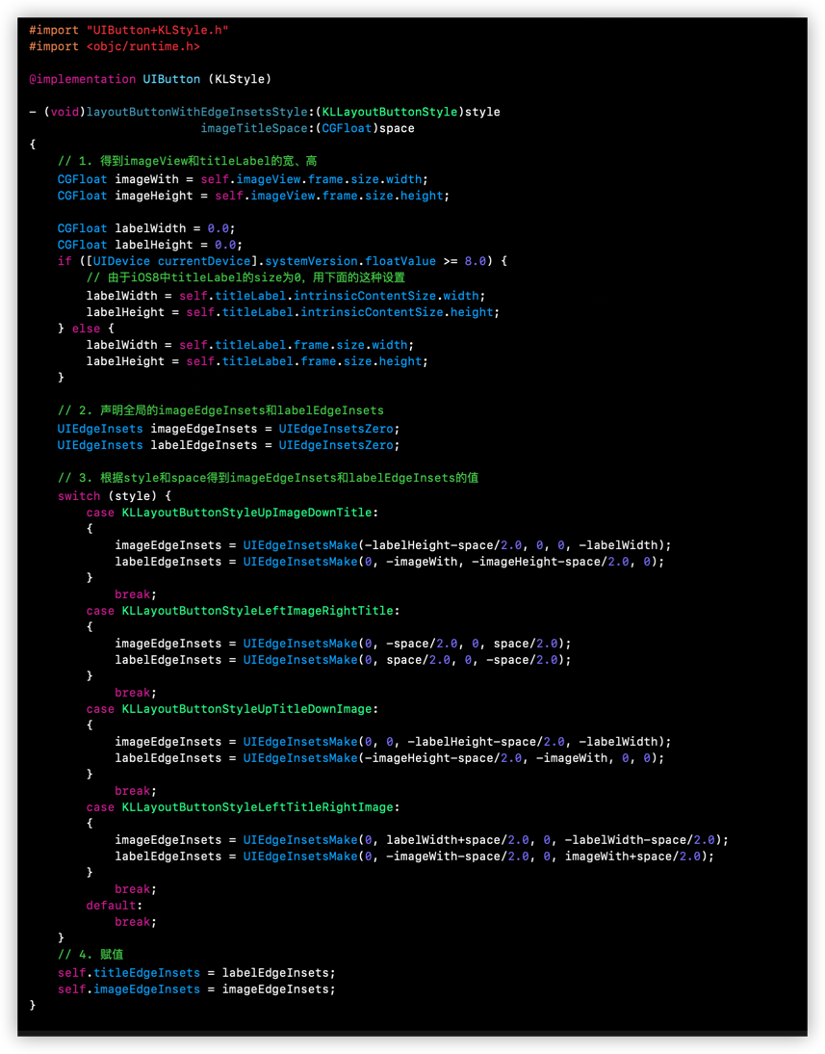825x1054 pixels.
Task: Click labelEdgeInsets line with '-imageHeight-space/2.0, 0);'
Action: [x=390, y=562]
